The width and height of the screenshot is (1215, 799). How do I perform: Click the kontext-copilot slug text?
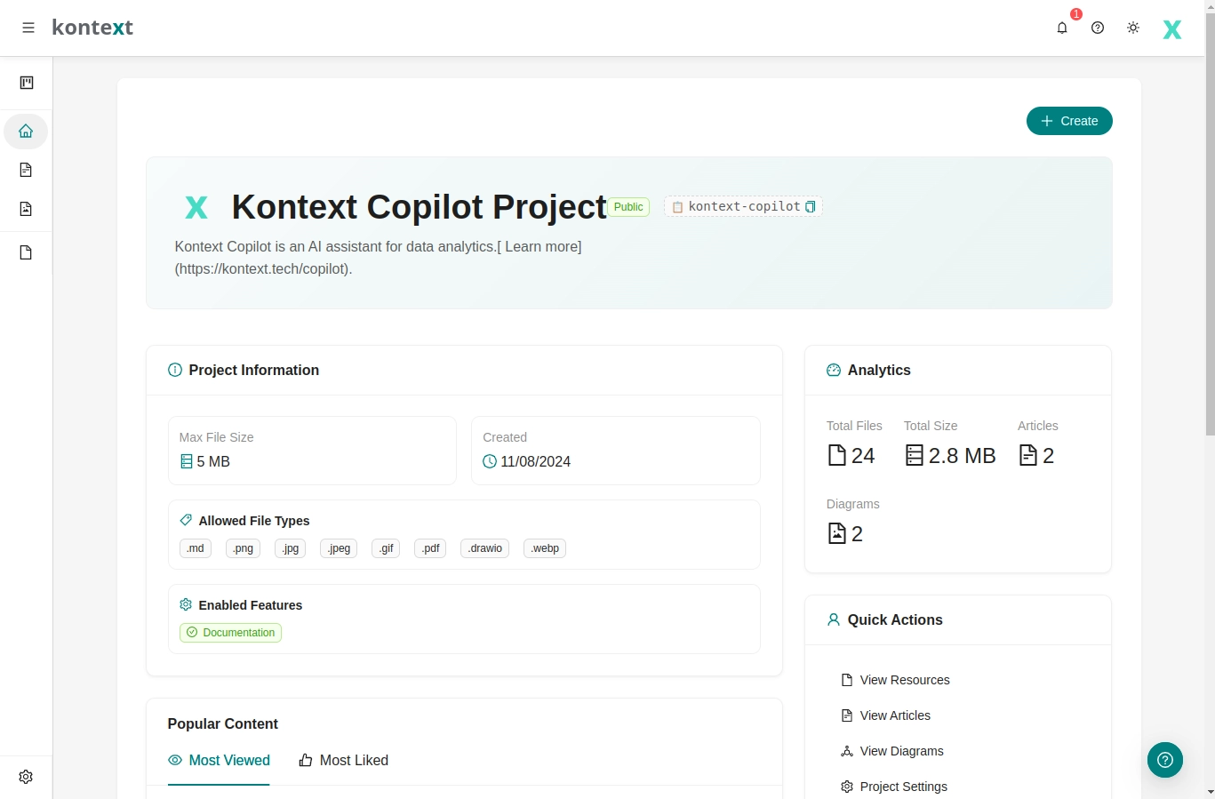click(744, 206)
